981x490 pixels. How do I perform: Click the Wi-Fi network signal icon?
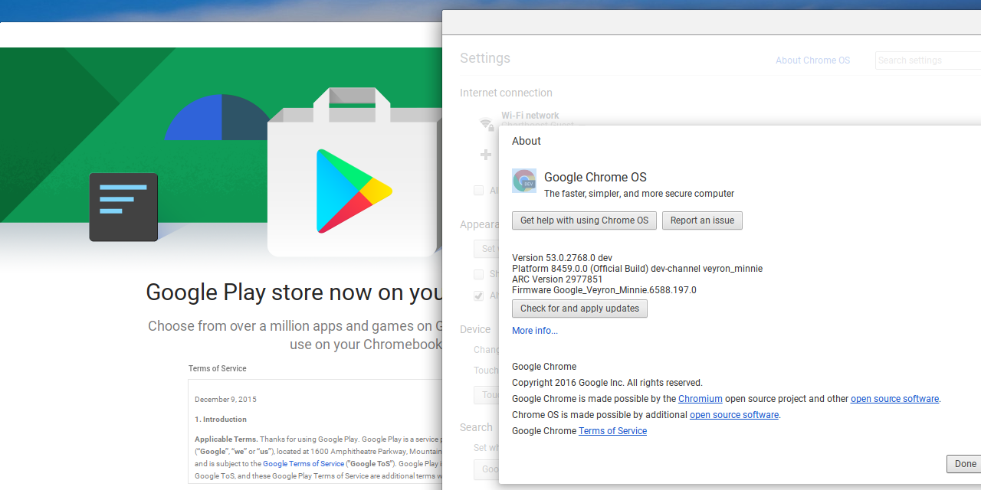(486, 124)
